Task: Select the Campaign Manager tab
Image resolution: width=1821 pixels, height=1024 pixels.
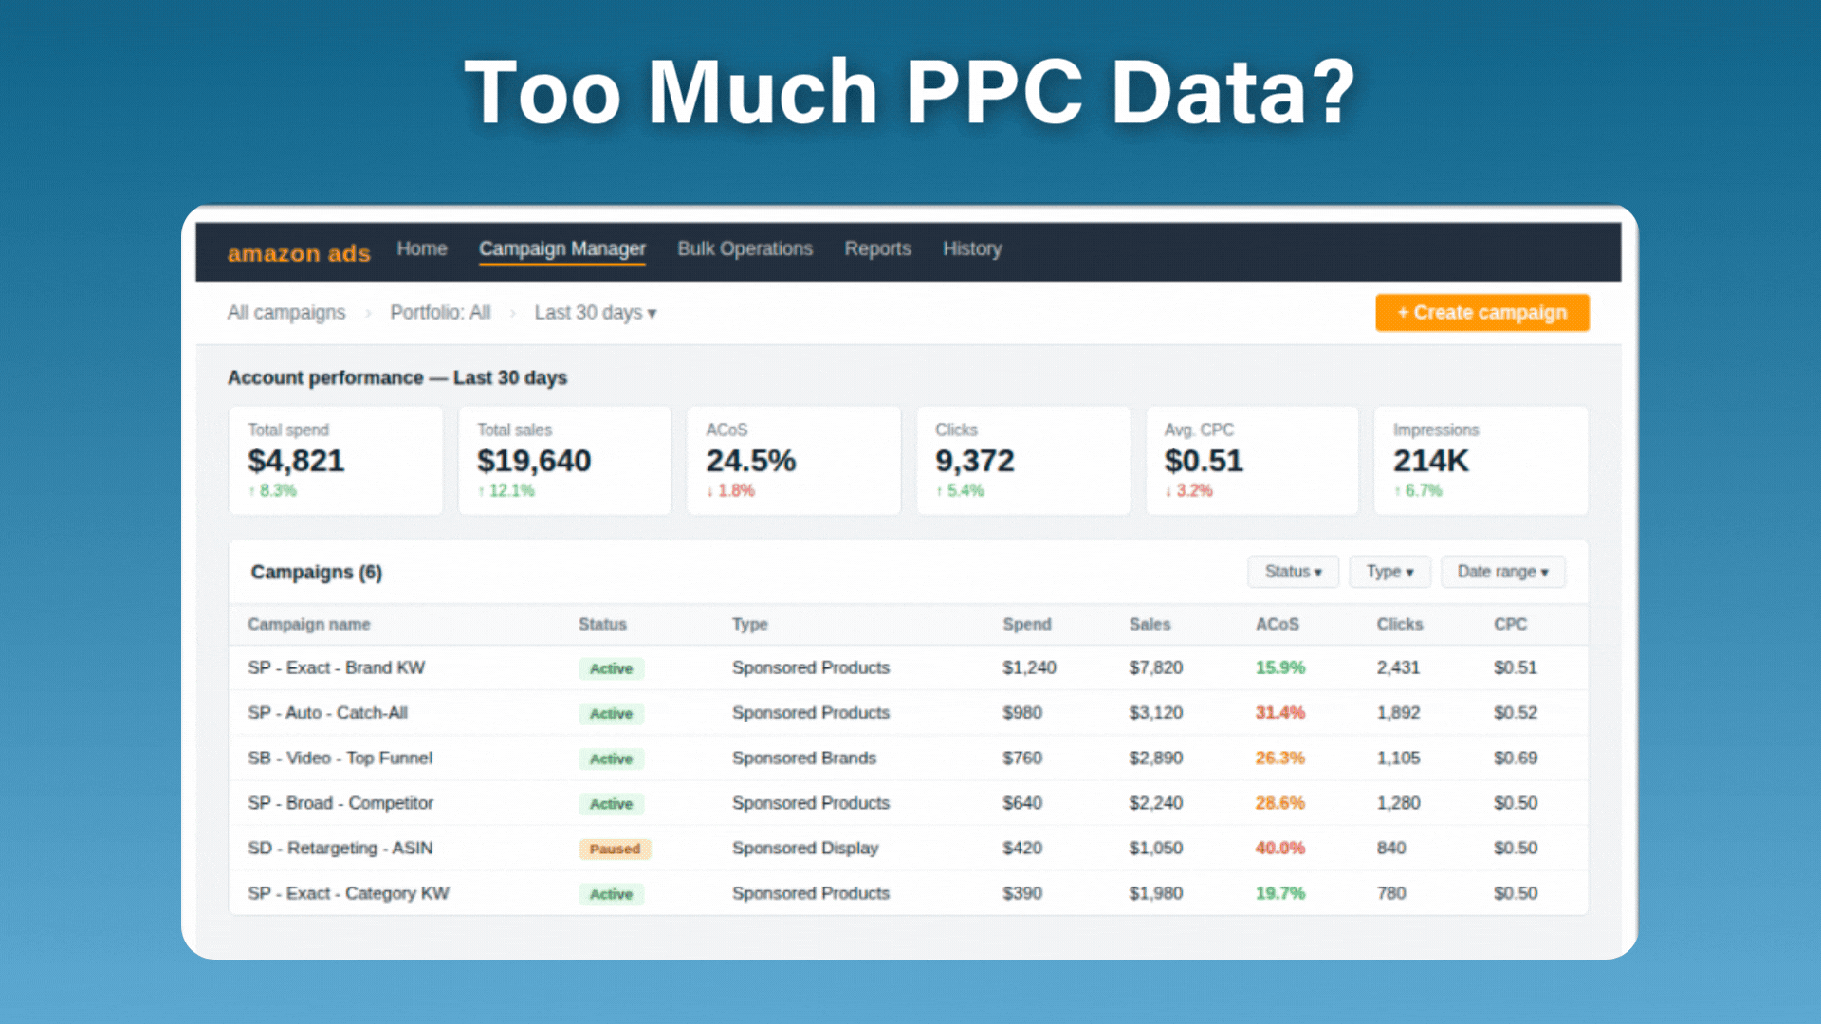Action: [x=562, y=249]
